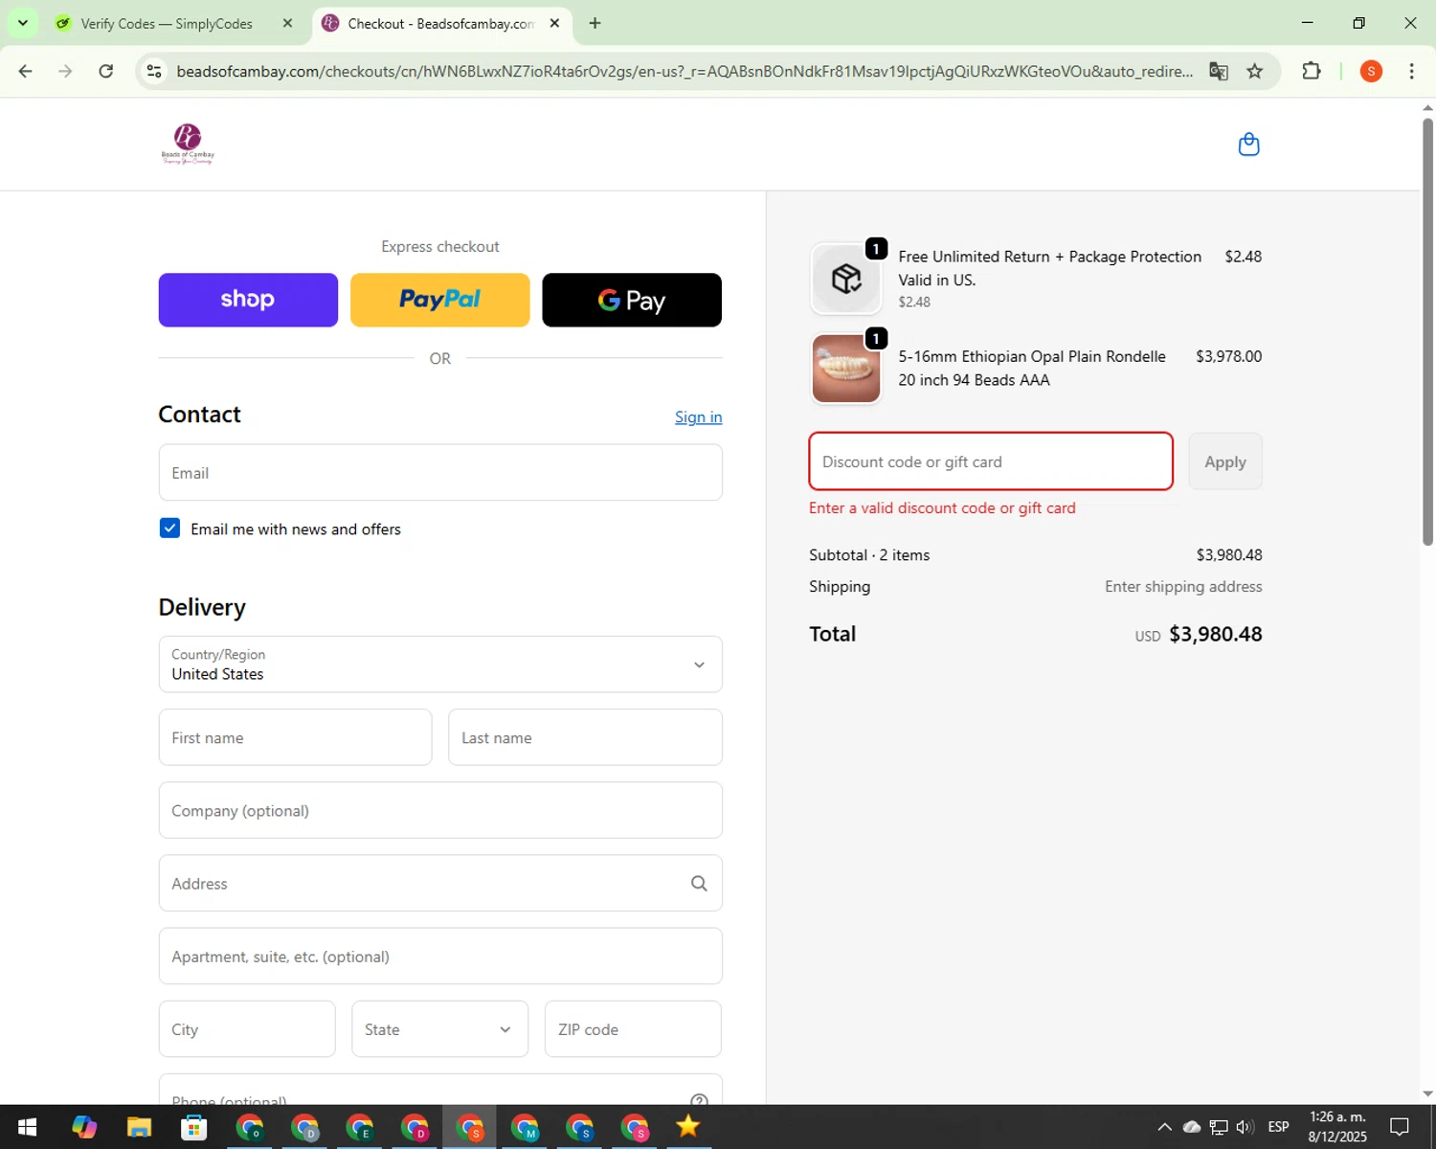Image resolution: width=1436 pixels, height=1149 pixels.
Task: Open site information icon in address bar
Action: click(154, 71)
